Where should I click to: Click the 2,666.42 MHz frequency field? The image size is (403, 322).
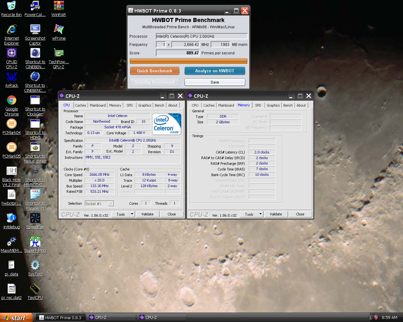pyautogui.click(x=186, y=45)
